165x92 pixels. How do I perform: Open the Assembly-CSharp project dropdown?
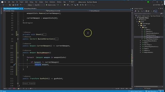pyautogui.click(x=24, y=11)
